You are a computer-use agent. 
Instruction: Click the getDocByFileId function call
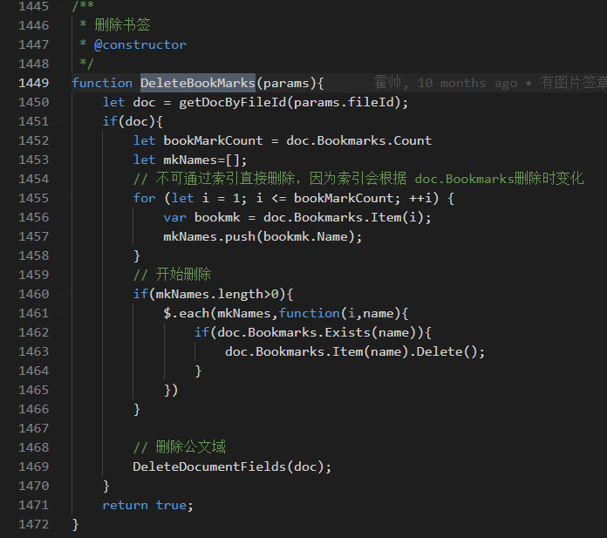click(x=232, y=102)
